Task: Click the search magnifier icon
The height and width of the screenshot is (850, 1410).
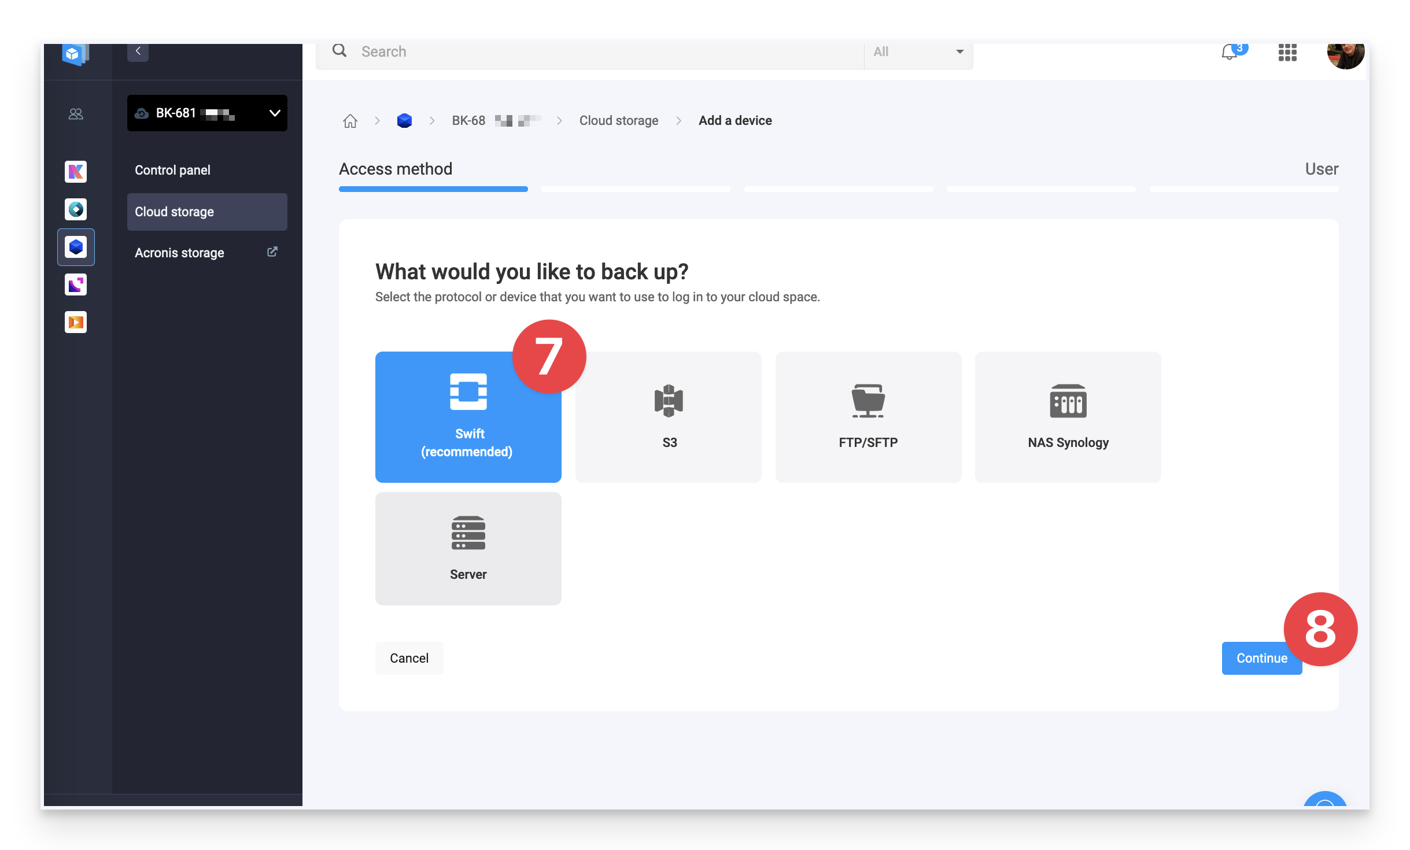Action: (339, 51)
